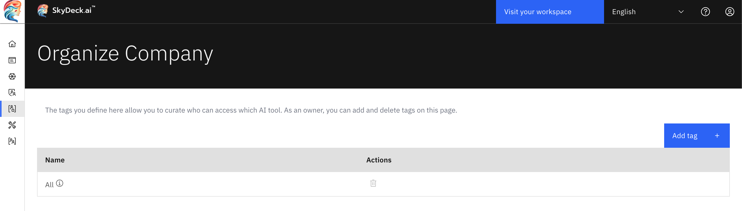
Task: Click the chevron arrow of language selector
Action: click(681, 12)
